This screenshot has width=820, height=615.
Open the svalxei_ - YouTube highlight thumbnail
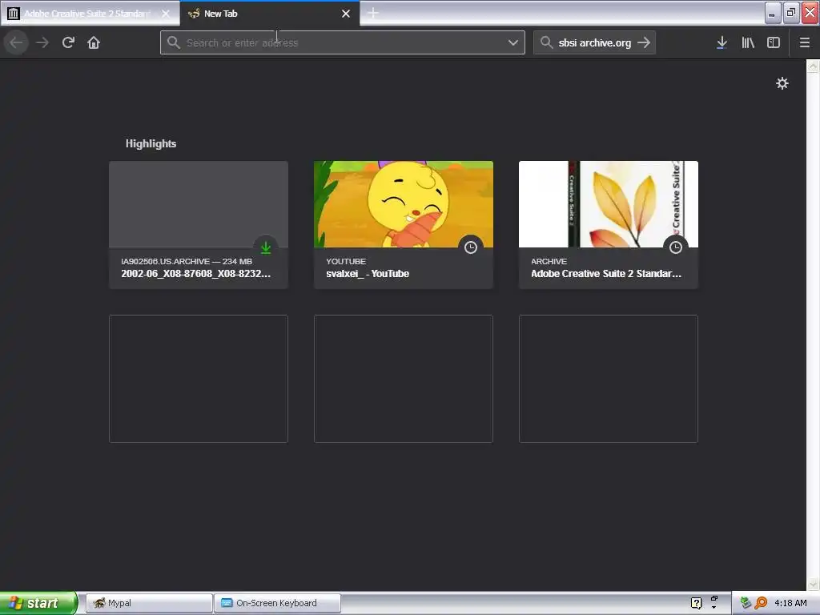[x=404, y=204]
